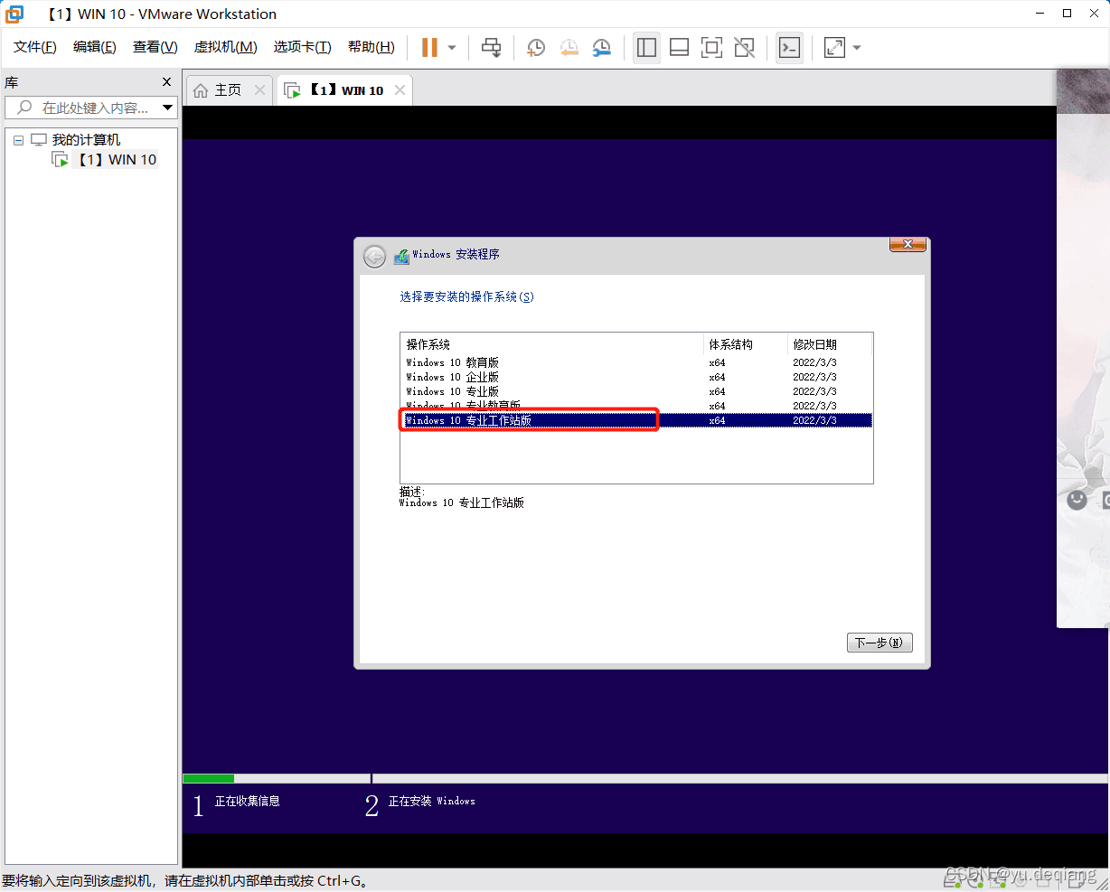Click the VM icon on WIN 10 tab

point(292,90)
